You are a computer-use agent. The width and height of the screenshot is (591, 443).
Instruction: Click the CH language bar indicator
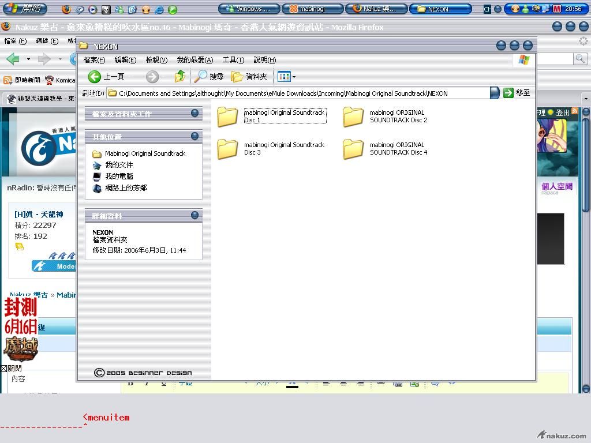pyautogui.click(x=487, y=9)
